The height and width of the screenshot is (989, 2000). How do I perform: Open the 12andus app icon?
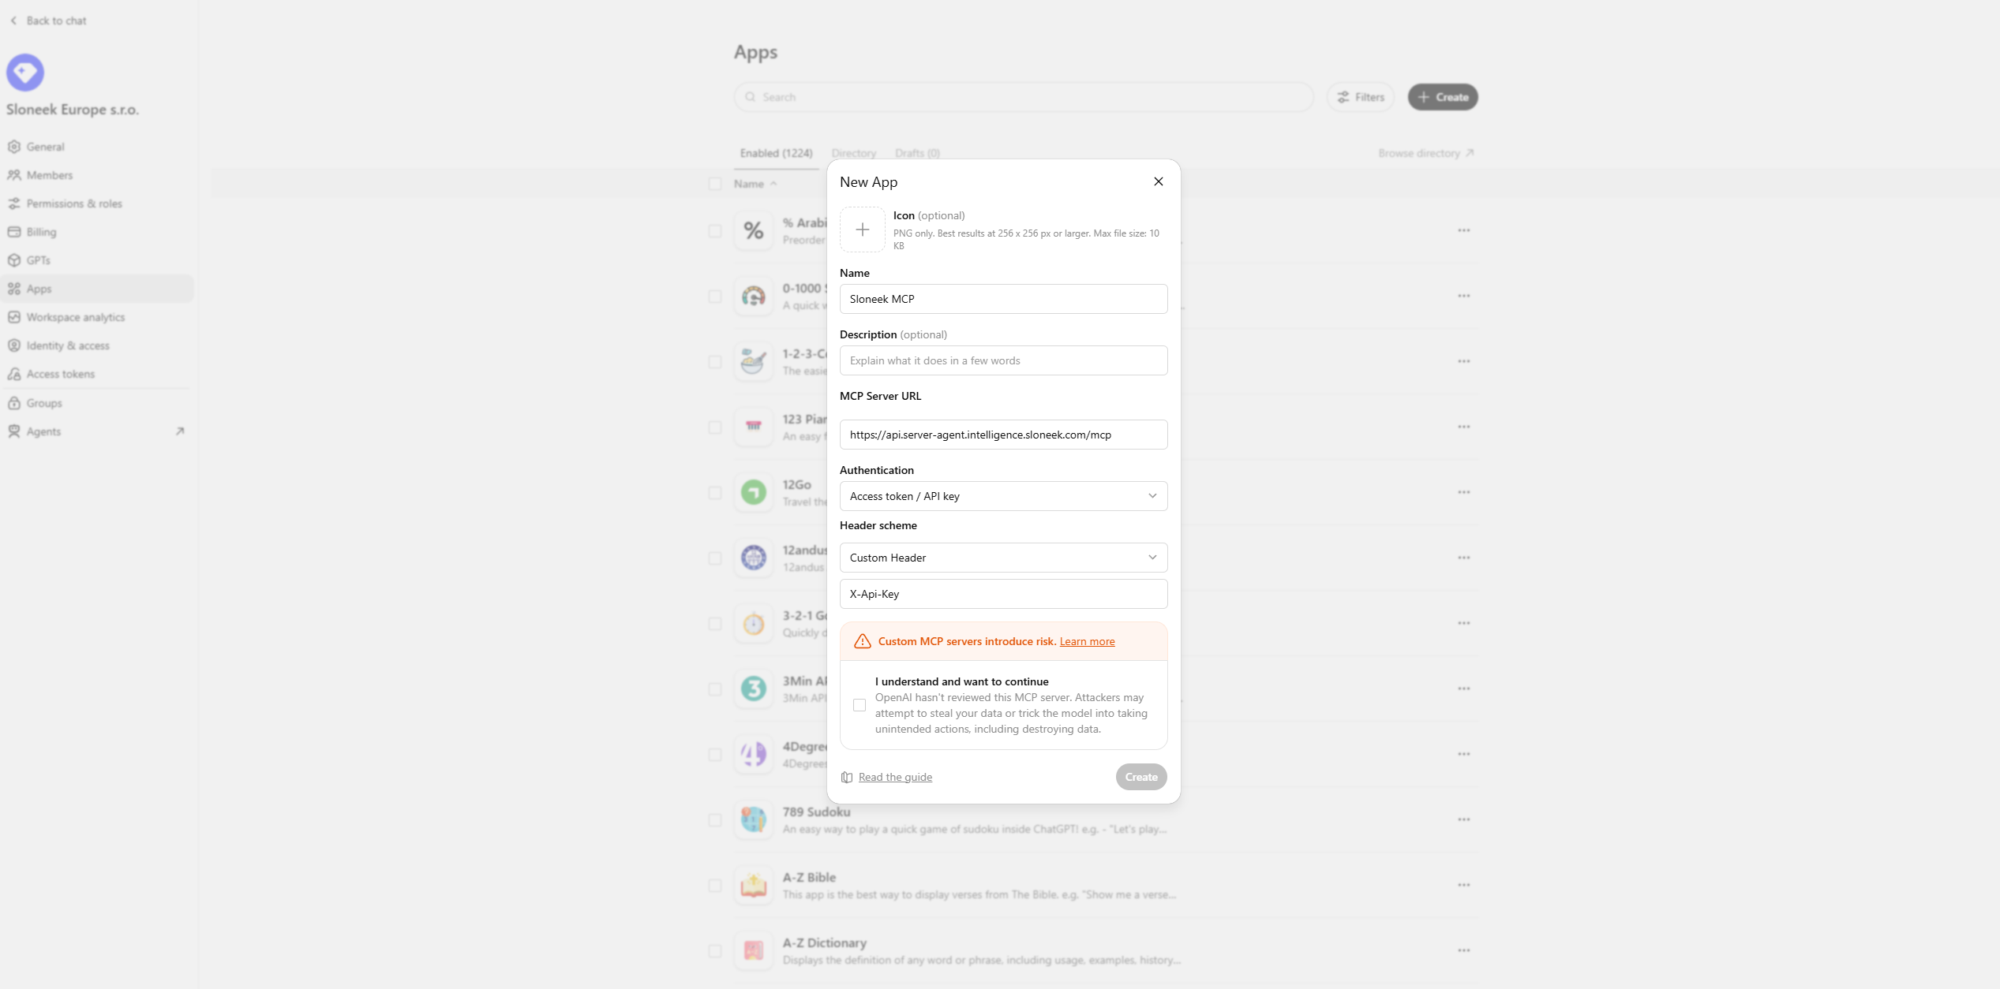pyautogui.click(x=754, y=558)
